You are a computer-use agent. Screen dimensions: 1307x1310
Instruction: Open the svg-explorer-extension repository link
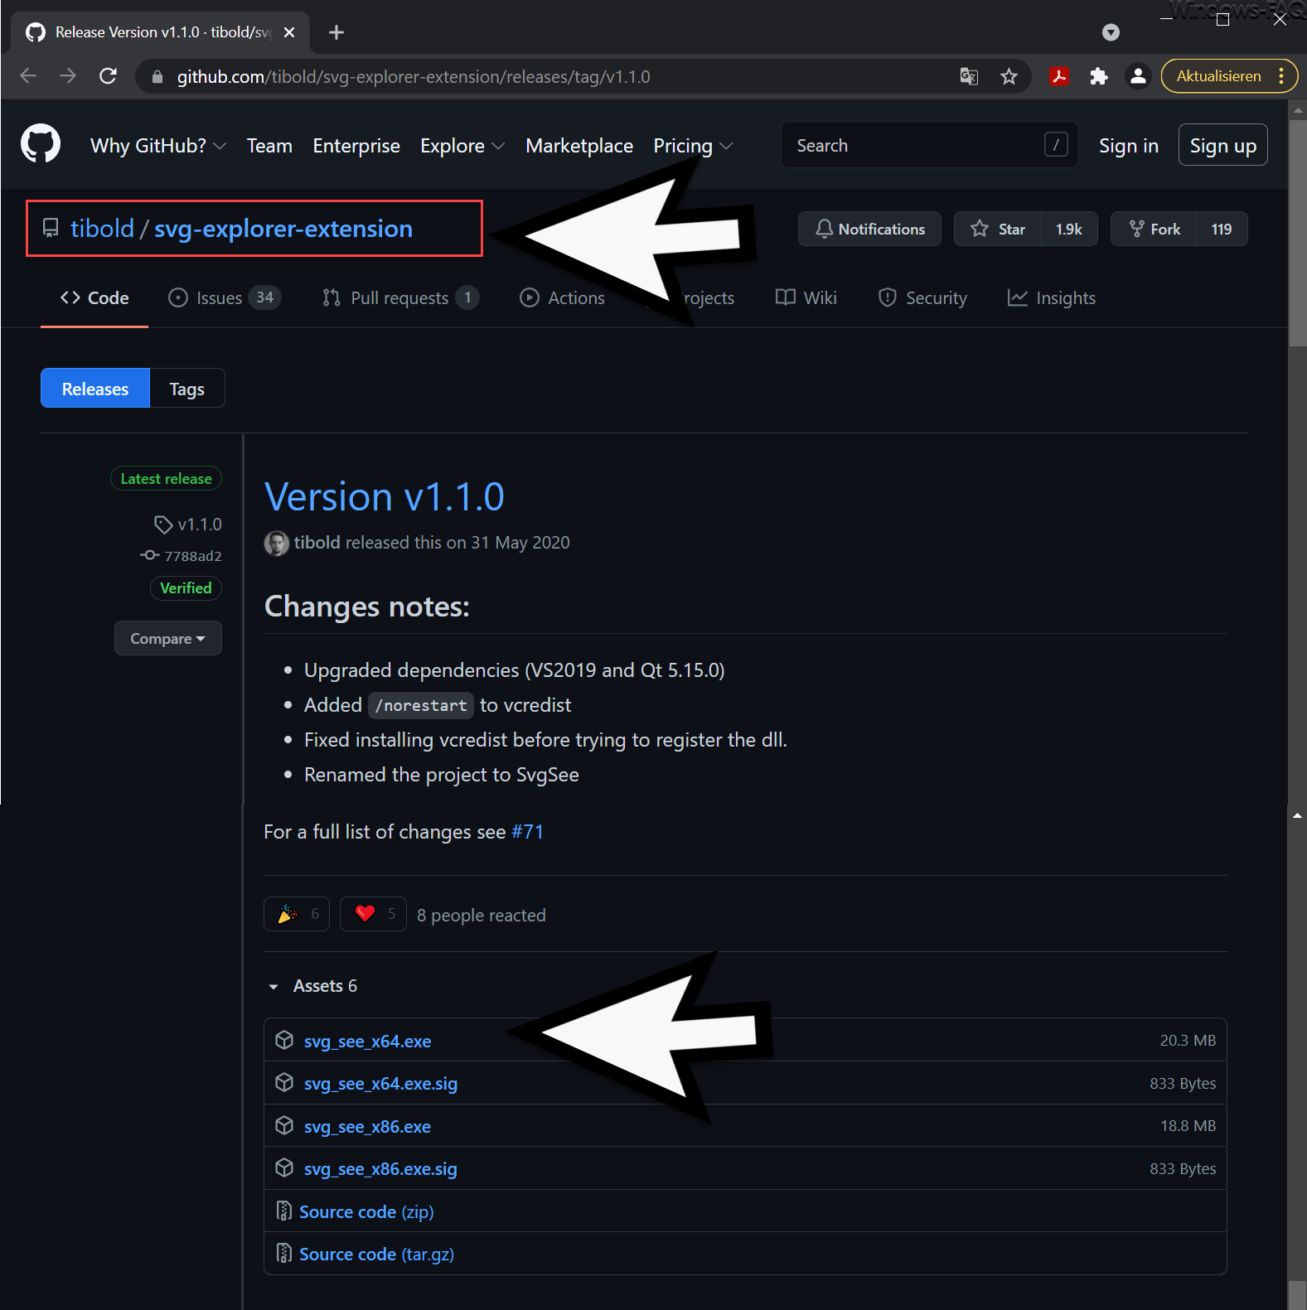click(283, 229)
